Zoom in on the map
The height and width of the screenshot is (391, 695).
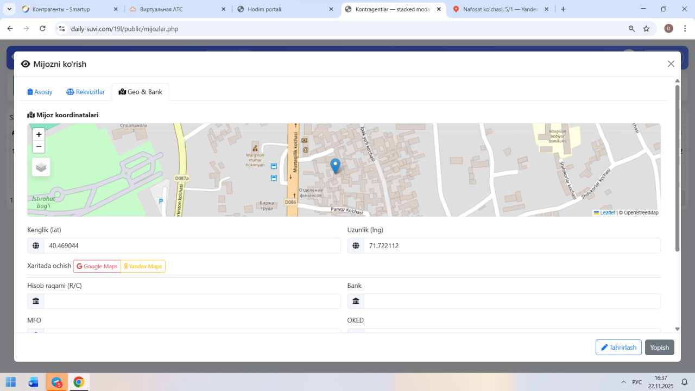coord(39,135)
